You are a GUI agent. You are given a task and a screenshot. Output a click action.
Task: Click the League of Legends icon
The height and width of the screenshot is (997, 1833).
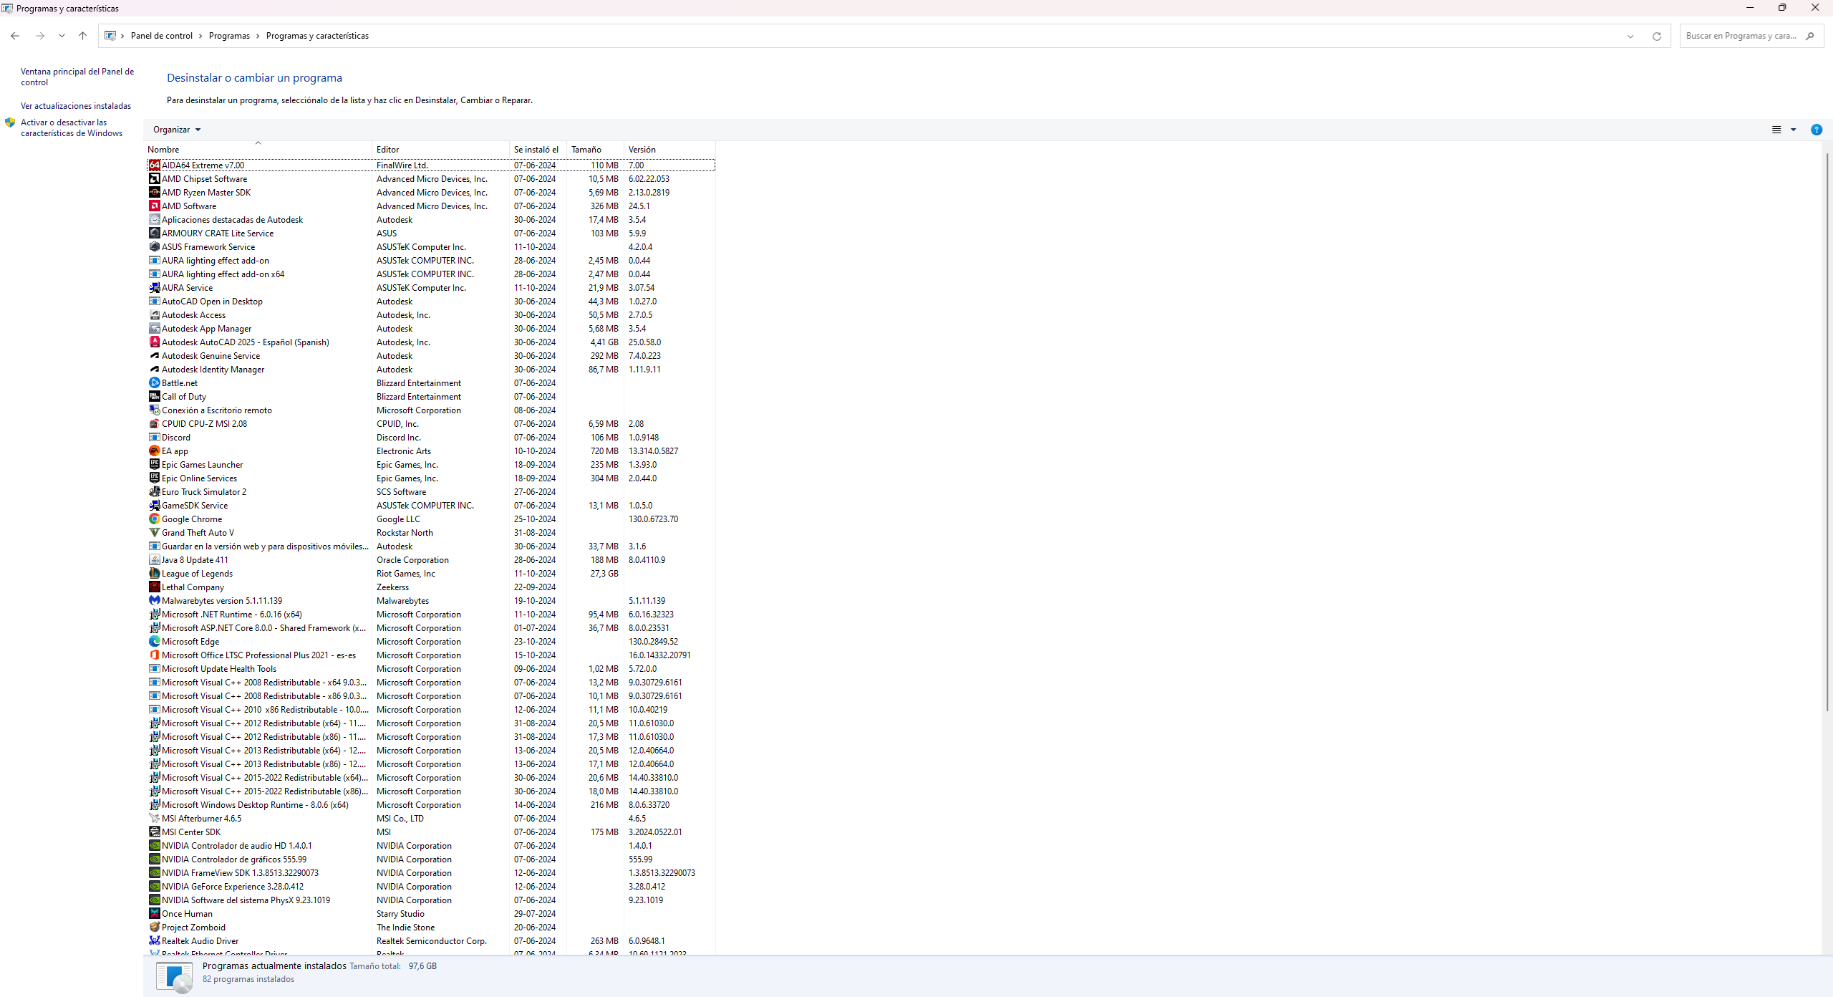point(154,574)
